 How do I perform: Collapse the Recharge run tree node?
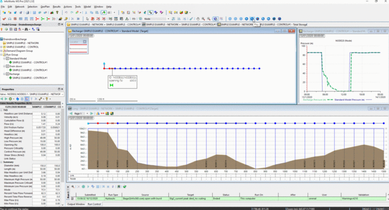pyautogui.click(x=5, y=74)
